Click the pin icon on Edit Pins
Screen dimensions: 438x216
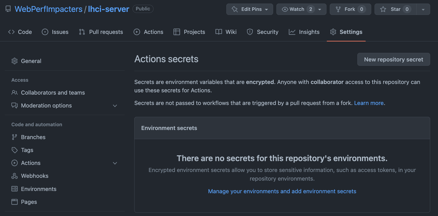[x=235, y=9]
